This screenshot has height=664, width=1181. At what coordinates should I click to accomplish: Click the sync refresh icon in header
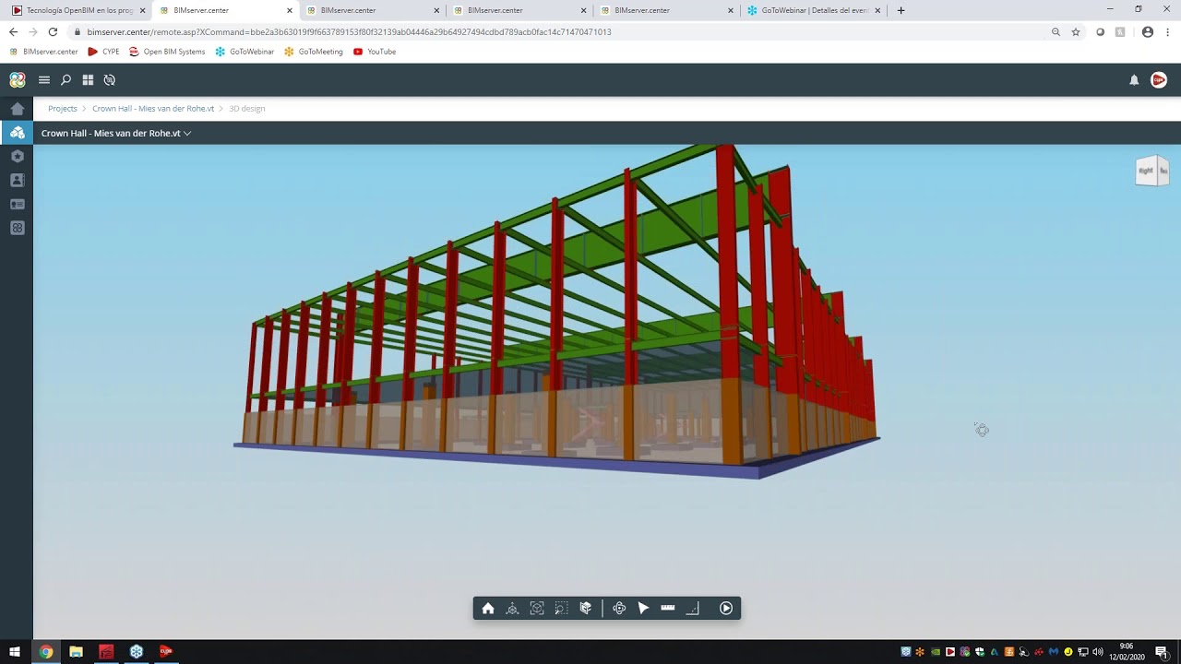tap(110, 80)
